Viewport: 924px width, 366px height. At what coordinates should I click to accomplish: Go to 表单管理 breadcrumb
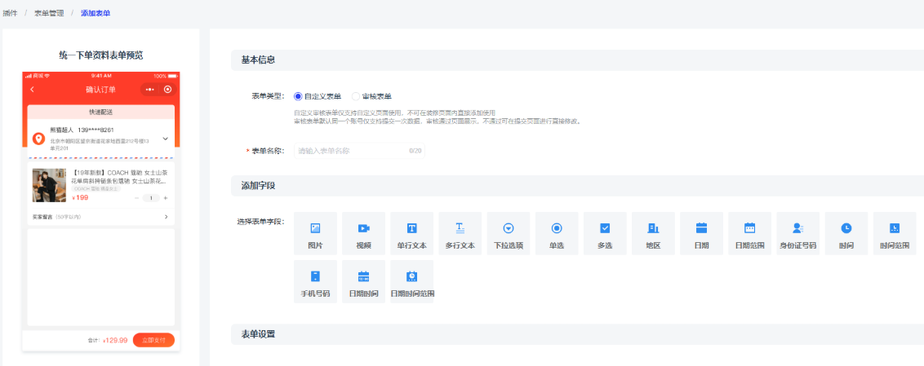47,14
